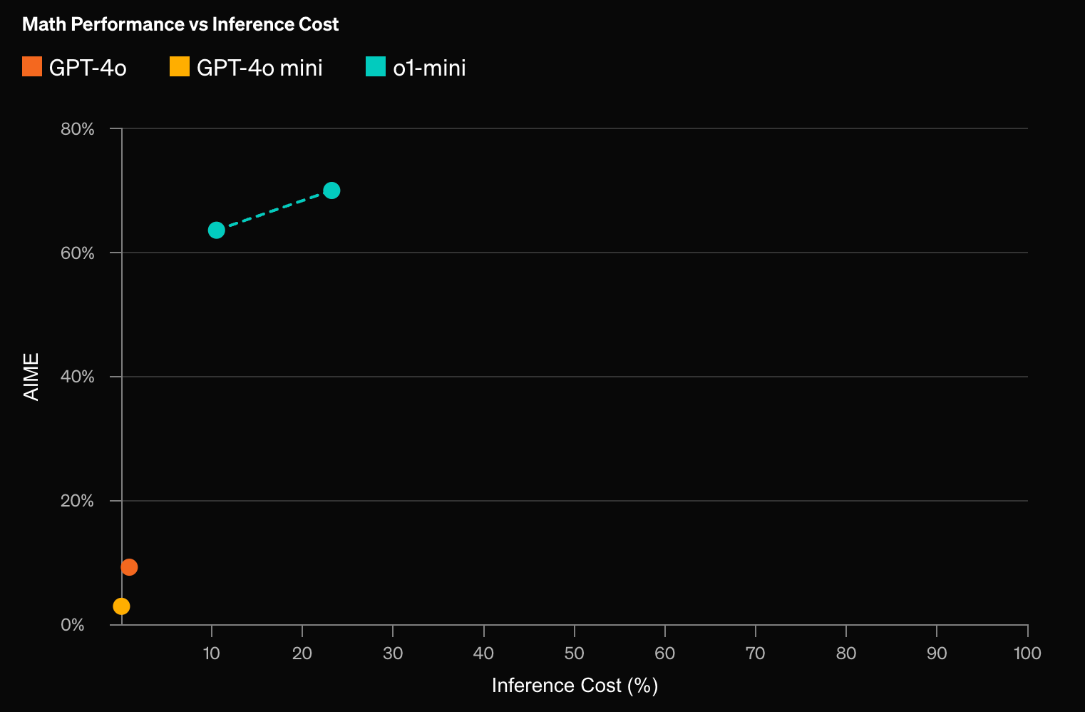Click the 20 x-axis tick label
1085x712 pixels.
(302, 653)
